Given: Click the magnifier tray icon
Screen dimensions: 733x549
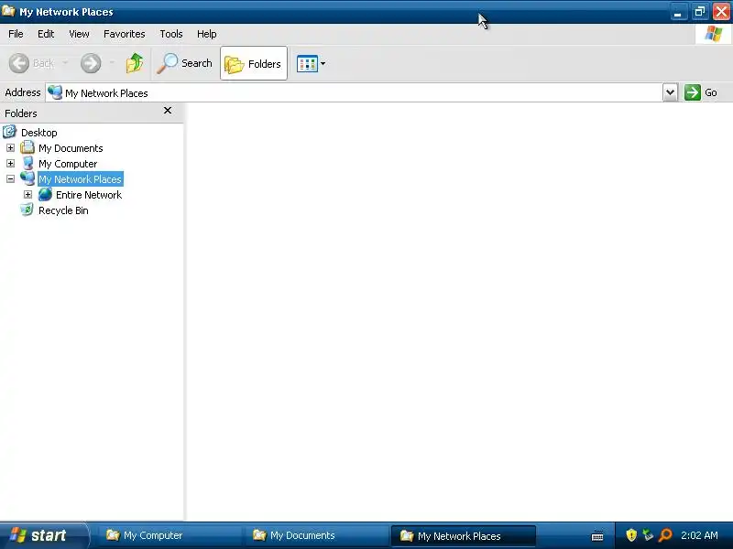Looking at the screenshot, I should coord(665,535).
